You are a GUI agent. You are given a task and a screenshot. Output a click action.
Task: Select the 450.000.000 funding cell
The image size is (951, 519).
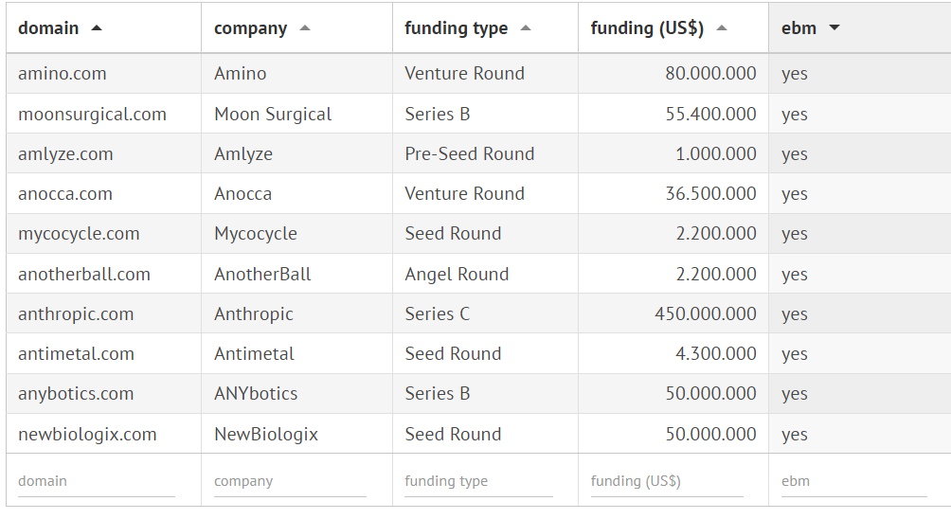705,314
